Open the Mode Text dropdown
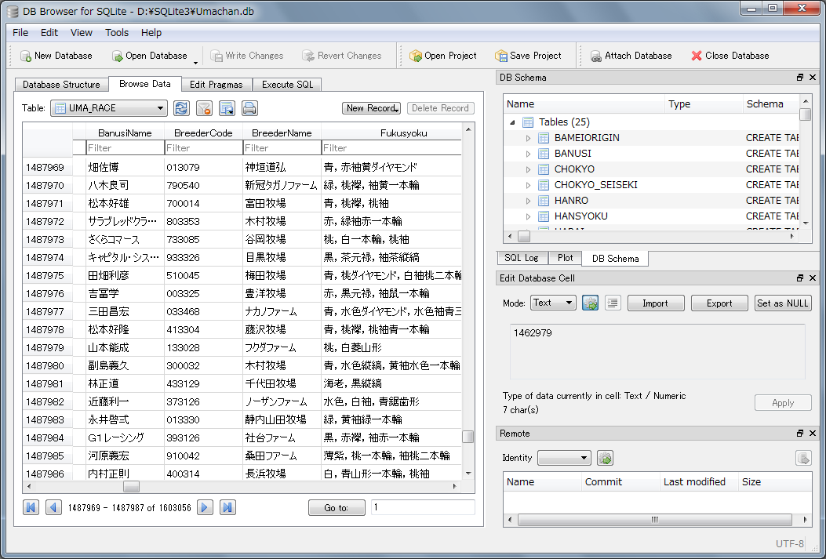This screenshot has height=559, width=826. (553, 303)
